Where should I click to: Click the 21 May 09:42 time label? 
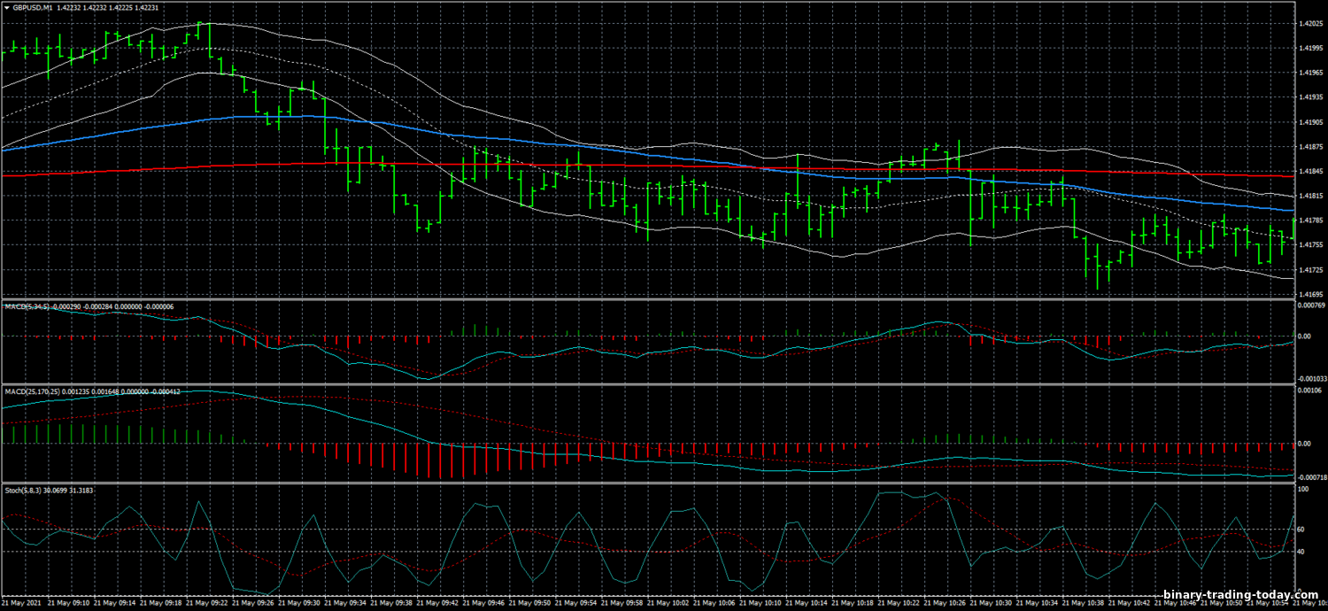(x=437, y=601)
